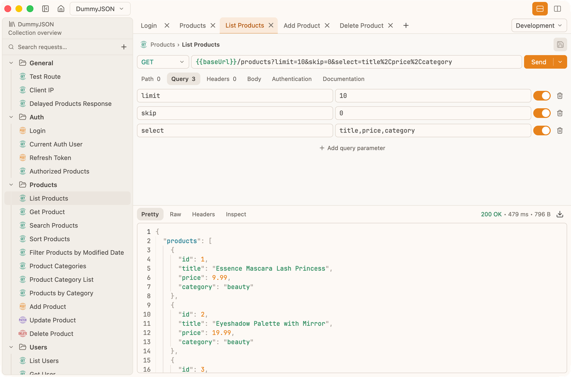Image resolution: width=571 pixels, height=377 pixels.
Task: Delete the select query parameter
Action: (560, 130)
